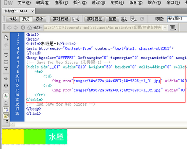Open the 修改(M) menu

point(99,2)
